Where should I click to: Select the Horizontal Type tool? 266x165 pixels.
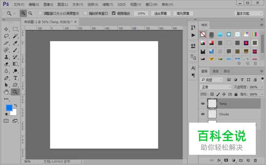click(x=15, y=78)
